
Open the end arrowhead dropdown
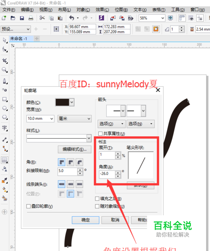tap(143, 111)
